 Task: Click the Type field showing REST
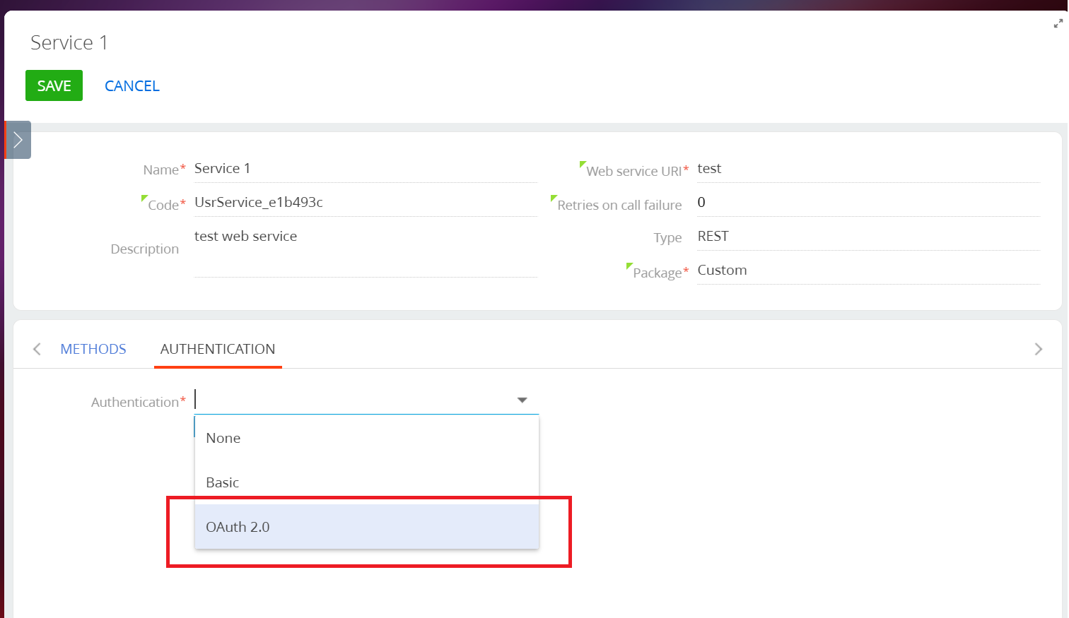point(868,237)
